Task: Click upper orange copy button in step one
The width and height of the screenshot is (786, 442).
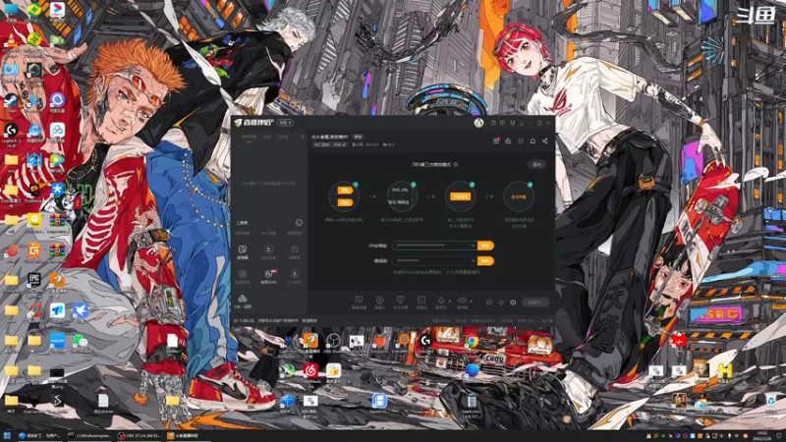Action: (x=345, y=190)
